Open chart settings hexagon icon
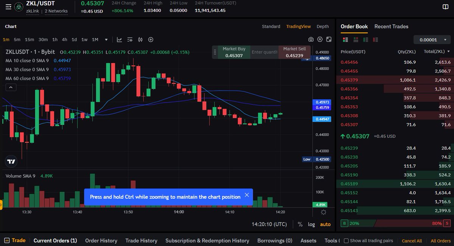 (x=320, y=39)
